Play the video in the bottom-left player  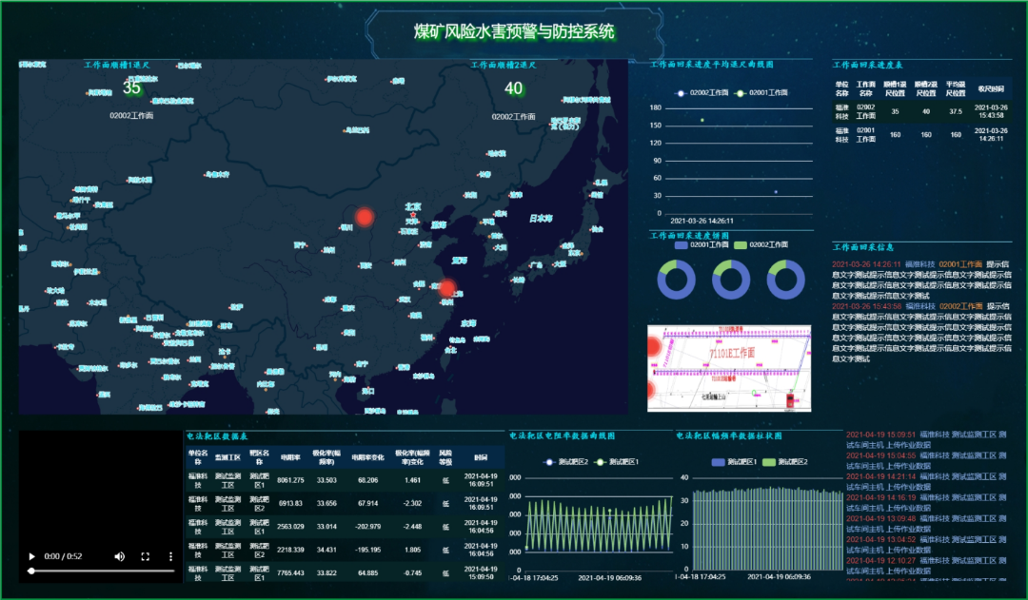[x=31, y=556]
